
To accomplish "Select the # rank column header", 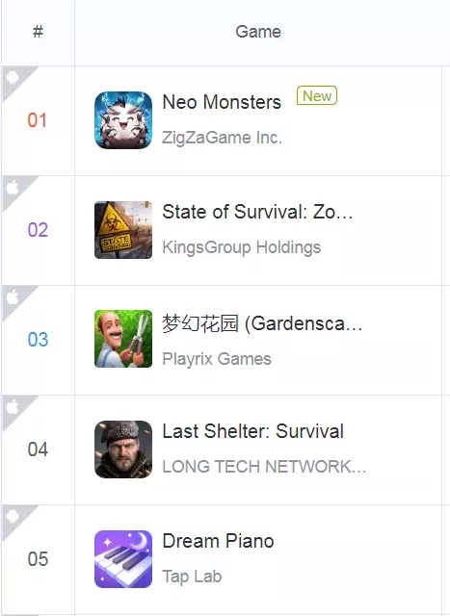I will (38, 32).
